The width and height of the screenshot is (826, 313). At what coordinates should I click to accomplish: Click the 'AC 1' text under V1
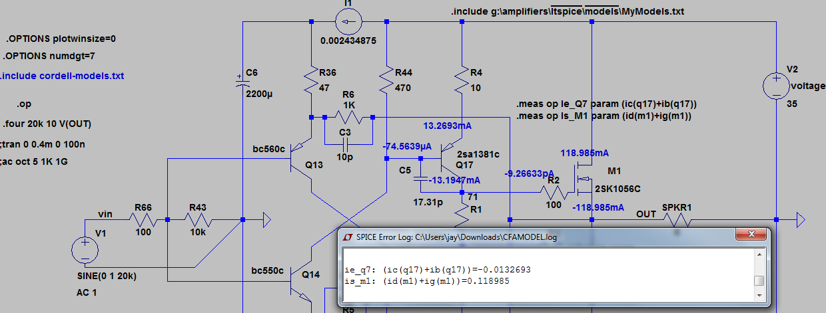tap(87, 292)
